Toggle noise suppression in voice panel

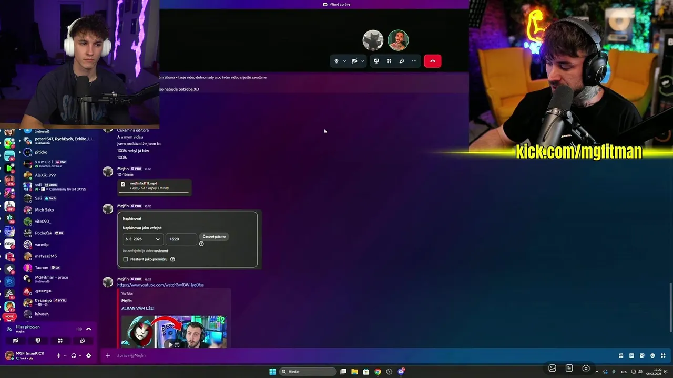click(x=79, y=329)
